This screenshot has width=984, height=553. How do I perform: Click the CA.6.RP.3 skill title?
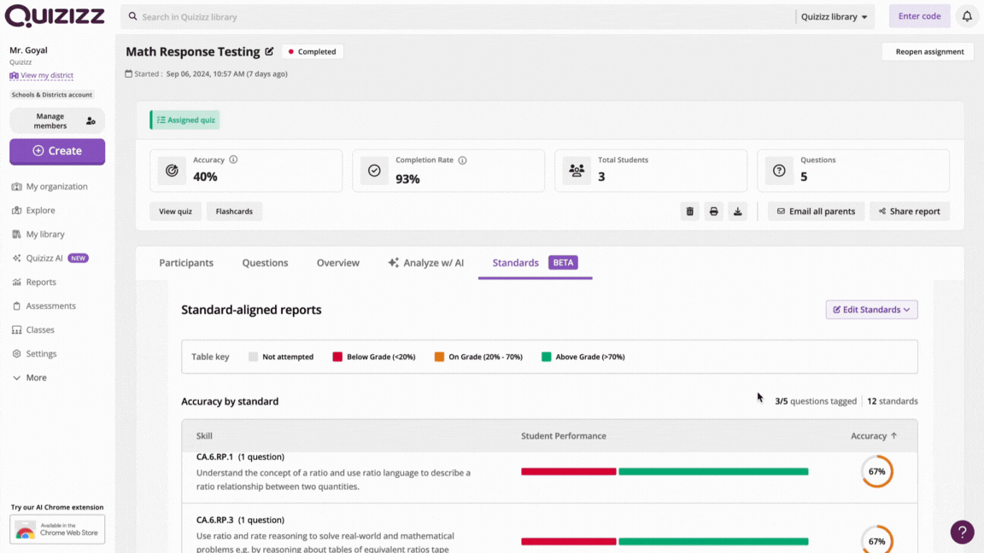pyautogui.click(x=240, y=520)
